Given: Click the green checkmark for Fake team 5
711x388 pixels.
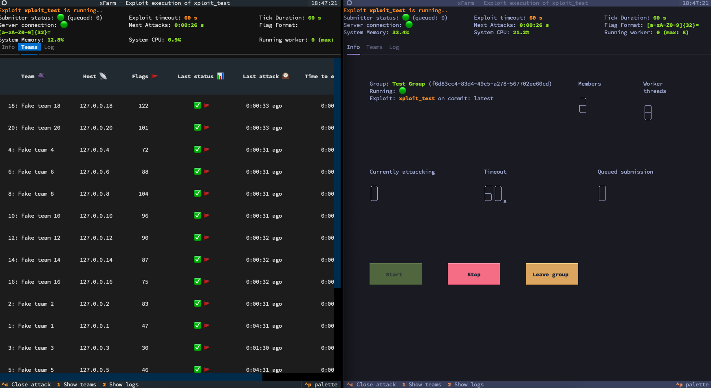Looking at the screenshot, I should pyautogui.click(x=197, y=370).
